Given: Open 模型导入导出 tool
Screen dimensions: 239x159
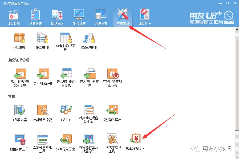Looking at the screenshot, I should pyautogui.click(x=112, y=113).
